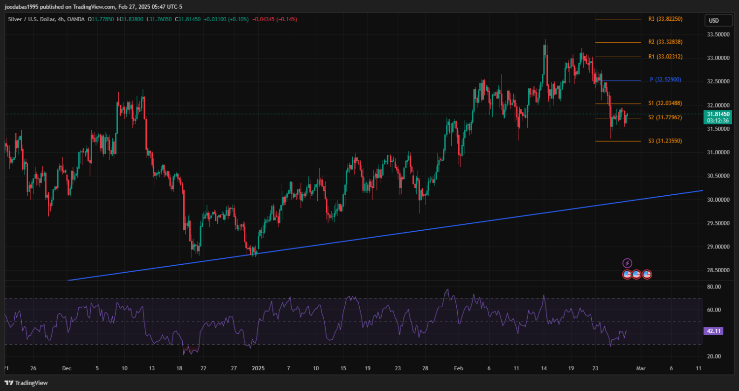Click the RSI value label 42.11
Viewport: 739px width, 391px height.
(714, 331)
